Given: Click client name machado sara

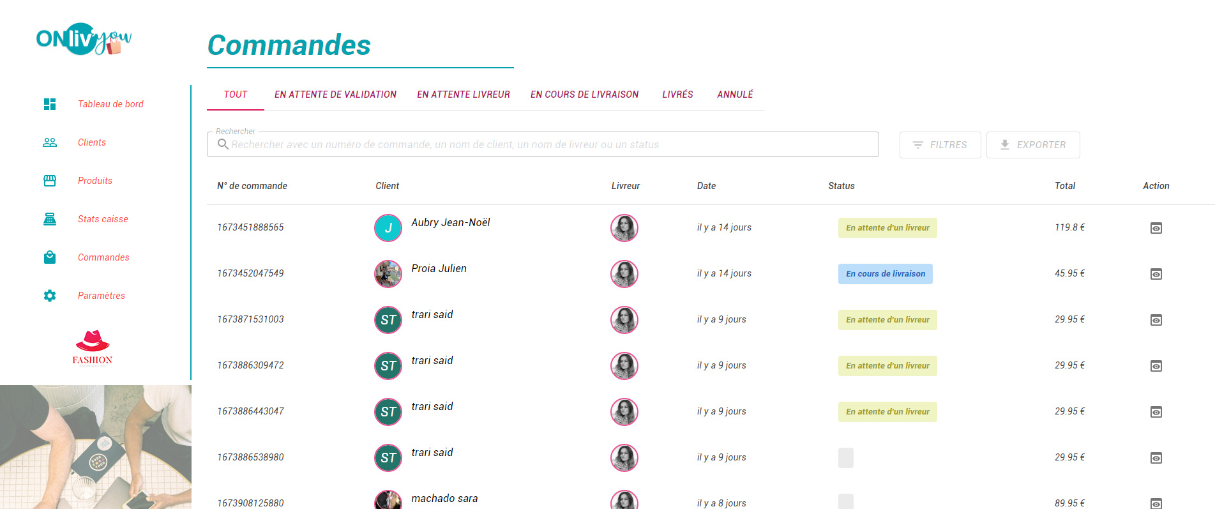Looking at the screenshot, I should pos(444,498).
